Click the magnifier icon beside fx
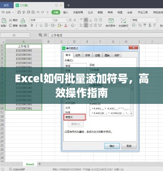 (x=40, y=35)
